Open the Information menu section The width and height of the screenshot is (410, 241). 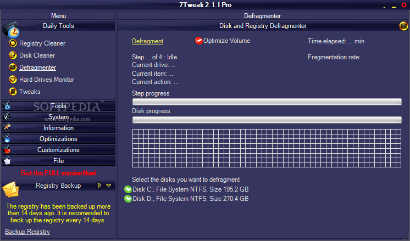[58, 128]
